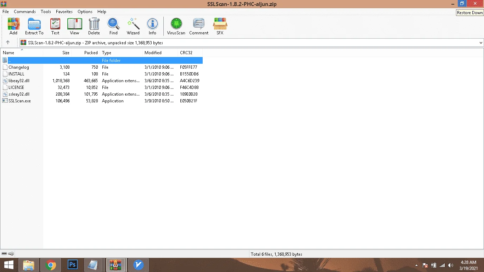Click the size value 32,473

tap(64, 87)
